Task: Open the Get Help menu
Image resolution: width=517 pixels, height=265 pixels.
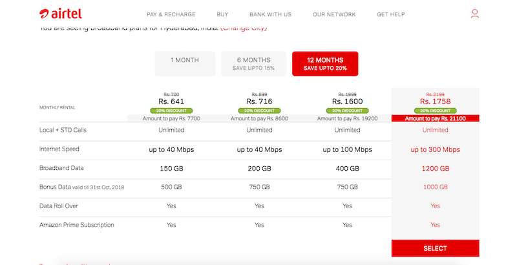Action: click(391, 14)
